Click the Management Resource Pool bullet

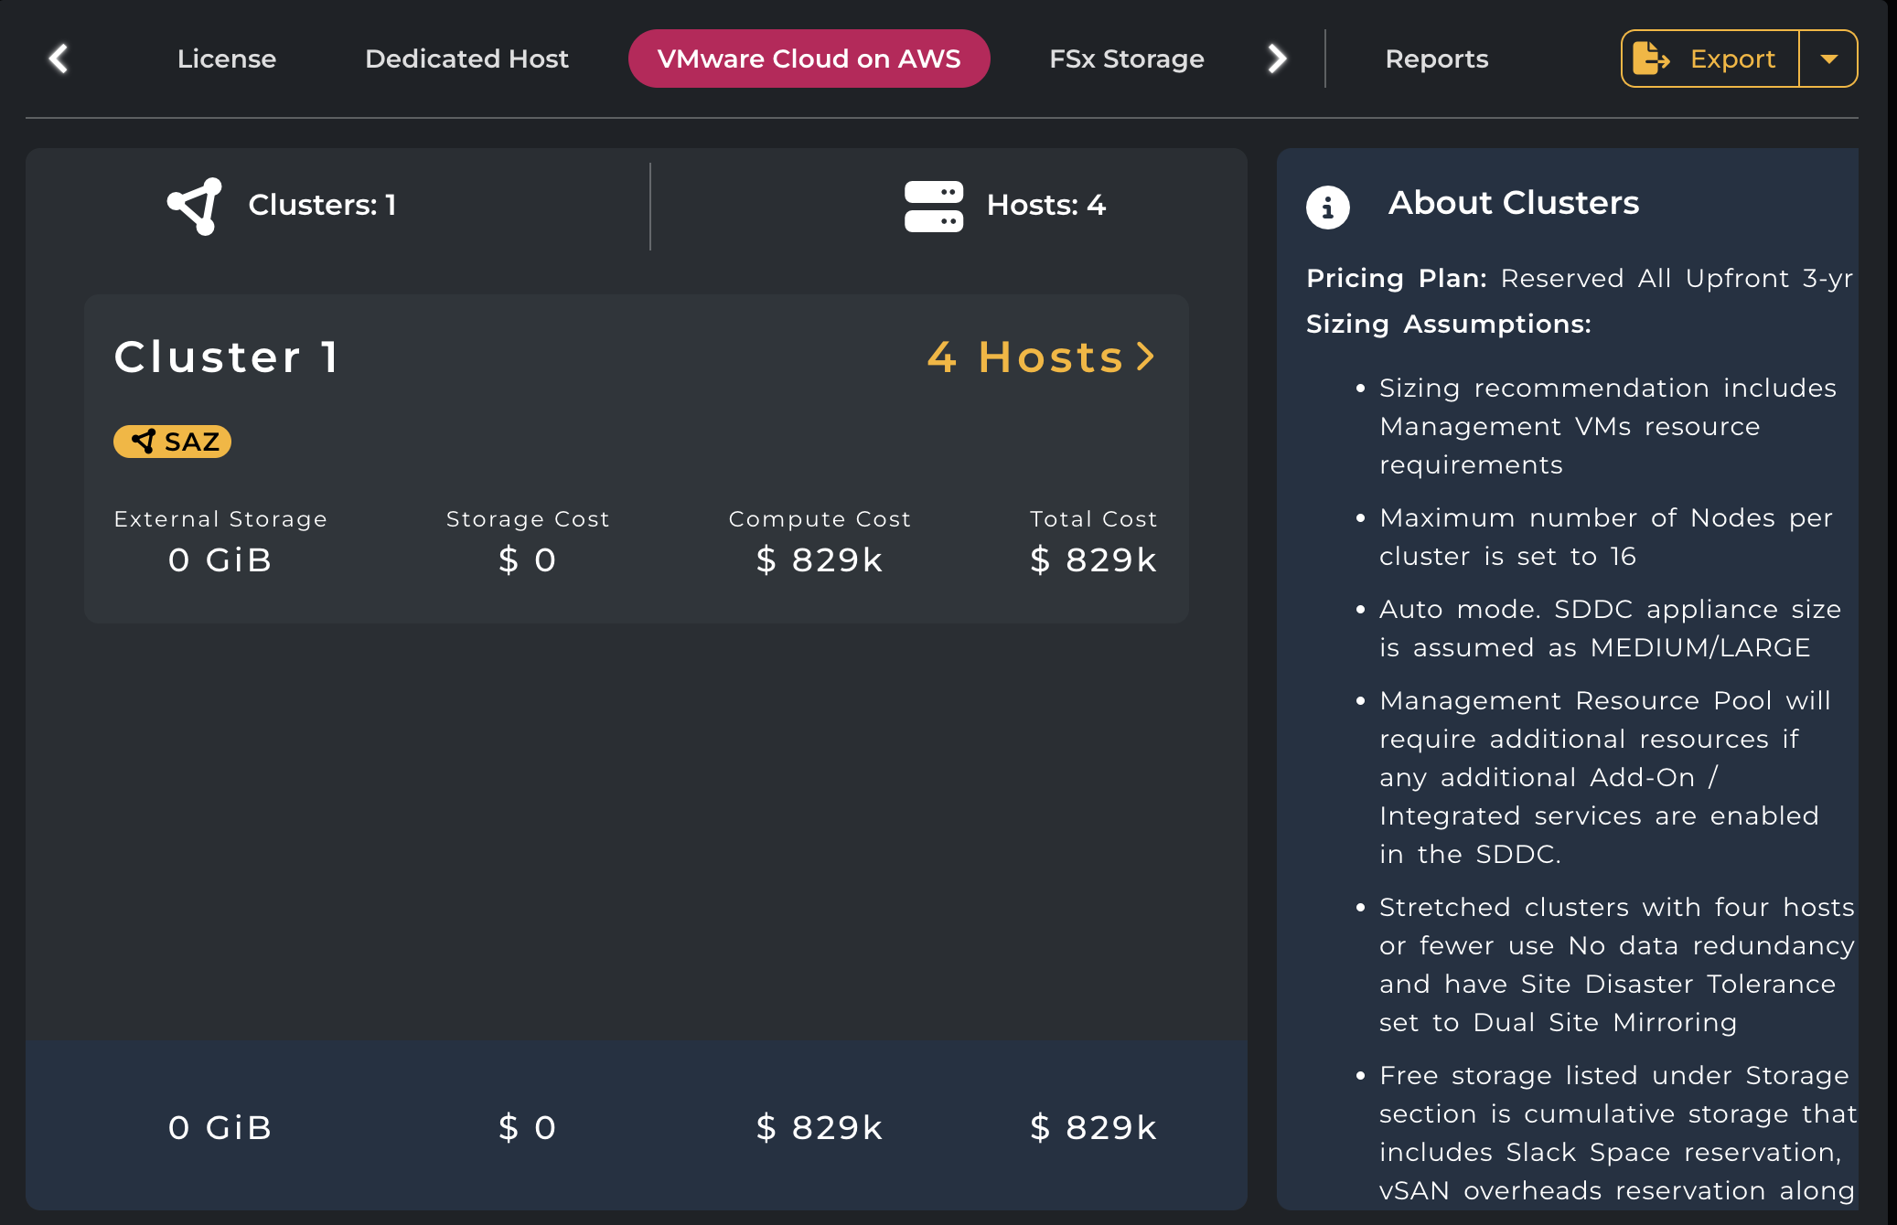click(x=1605, y=777)
